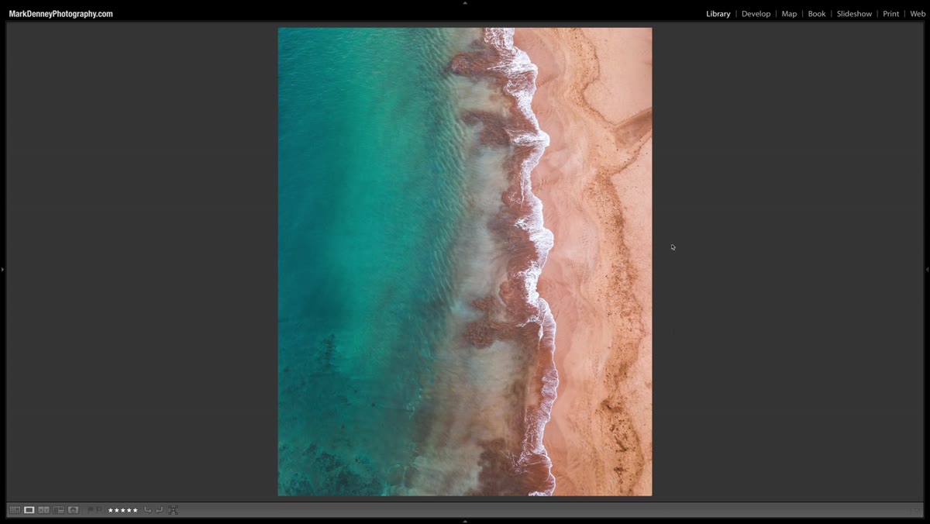The width and height of the screenshot is (930, 524).
Task: Open the Book module
Action: click(x=817, y=14)
